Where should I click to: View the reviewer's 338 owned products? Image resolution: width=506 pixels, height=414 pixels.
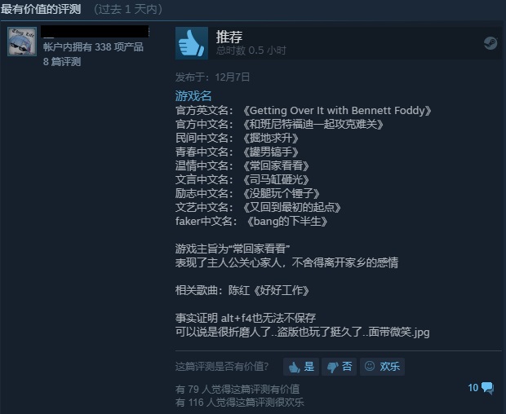pyautogui.click(x=93, y=47)
